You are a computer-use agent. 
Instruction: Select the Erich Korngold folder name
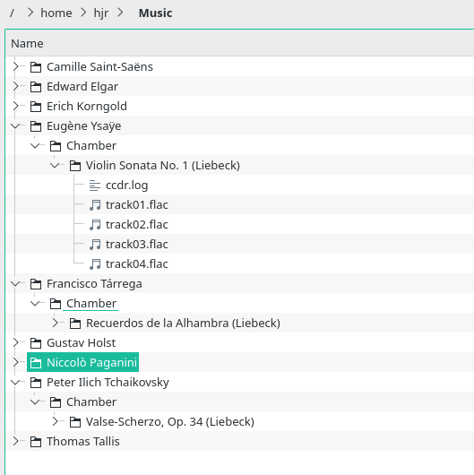coord(87,107)
